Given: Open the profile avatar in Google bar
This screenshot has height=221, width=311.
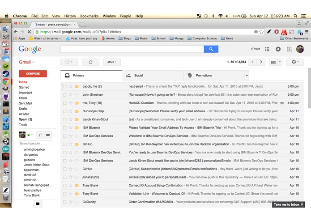Looking at the screenshot, I should [x=300, y=49].
